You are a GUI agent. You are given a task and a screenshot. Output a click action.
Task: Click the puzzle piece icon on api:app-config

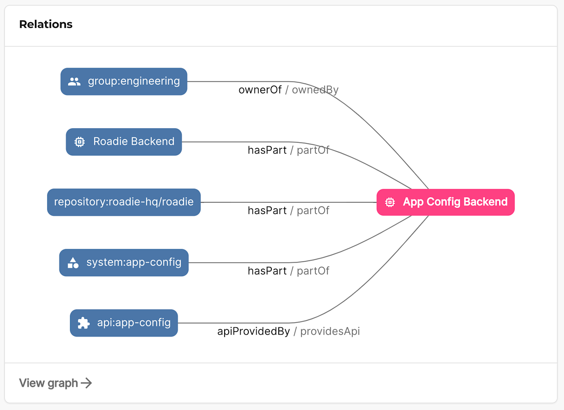coord(84,323)
